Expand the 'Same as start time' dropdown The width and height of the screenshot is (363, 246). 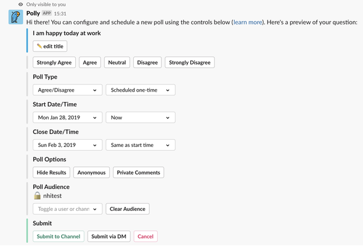tap(141, 145)
